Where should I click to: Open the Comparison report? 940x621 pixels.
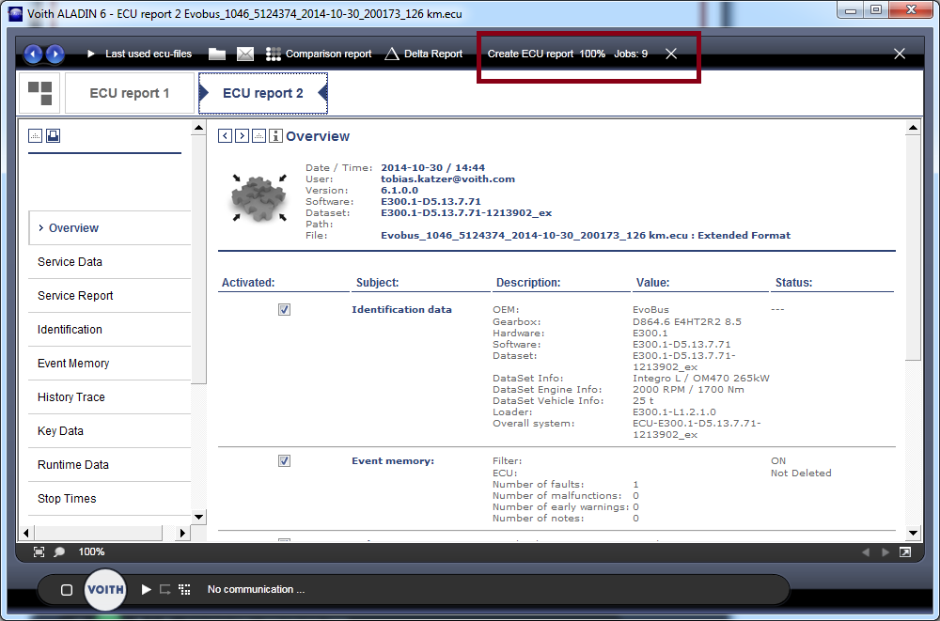pyautogui.click(x=319, y=54)
